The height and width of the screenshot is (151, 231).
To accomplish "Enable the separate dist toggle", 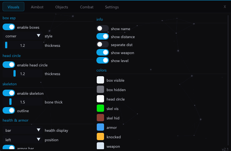I will [103, 44].
